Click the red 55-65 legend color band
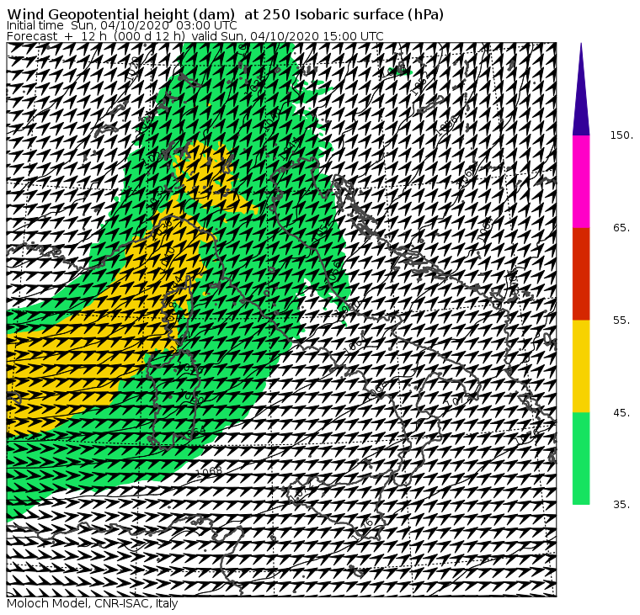This screenshot has width=640, height=615. [581, 273]
